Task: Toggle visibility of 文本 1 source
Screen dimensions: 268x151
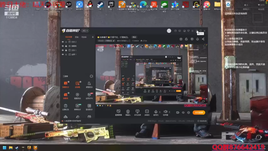Action: pyautogui.click(x=63, y=50)
